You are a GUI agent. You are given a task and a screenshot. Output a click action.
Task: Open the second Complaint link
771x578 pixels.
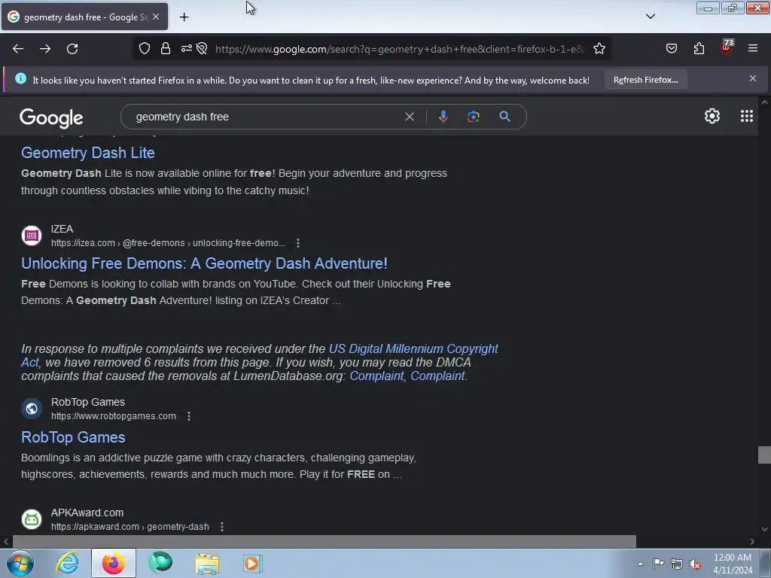pos(437,376)
